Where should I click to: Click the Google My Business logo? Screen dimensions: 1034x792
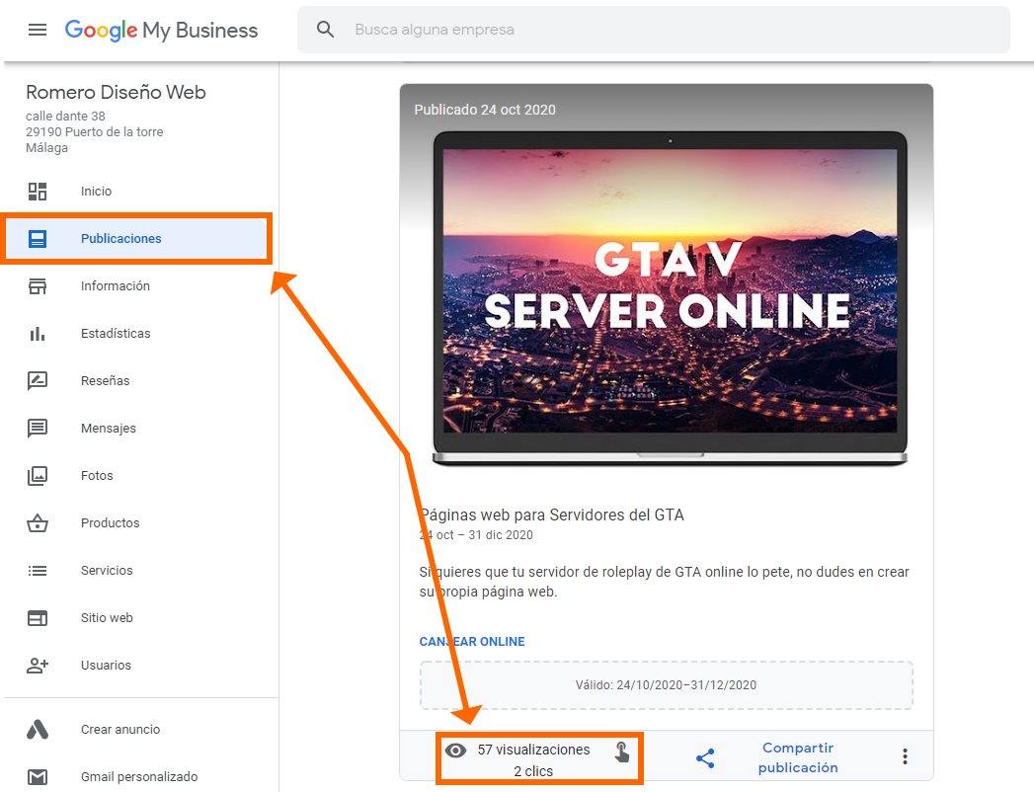[x=161, y=30]
